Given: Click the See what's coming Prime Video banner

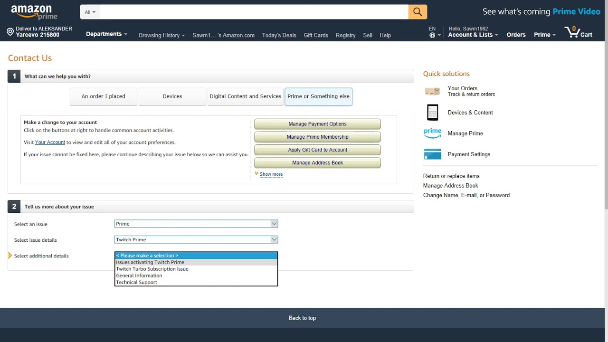Looking at the screenshot, I should [541, 12].
